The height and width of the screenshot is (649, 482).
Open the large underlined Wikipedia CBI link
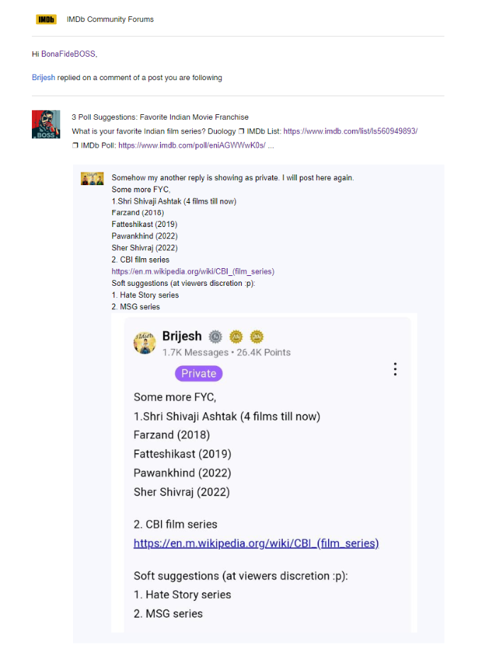tap(256, 543)
